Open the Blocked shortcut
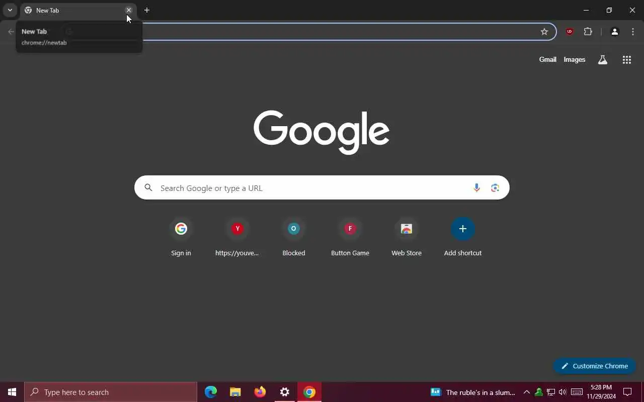Viewport: 644px width, 402px height. (294, 237)
